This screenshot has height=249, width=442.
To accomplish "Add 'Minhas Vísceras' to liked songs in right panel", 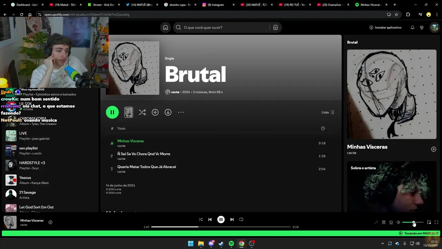I will point(434,149).
